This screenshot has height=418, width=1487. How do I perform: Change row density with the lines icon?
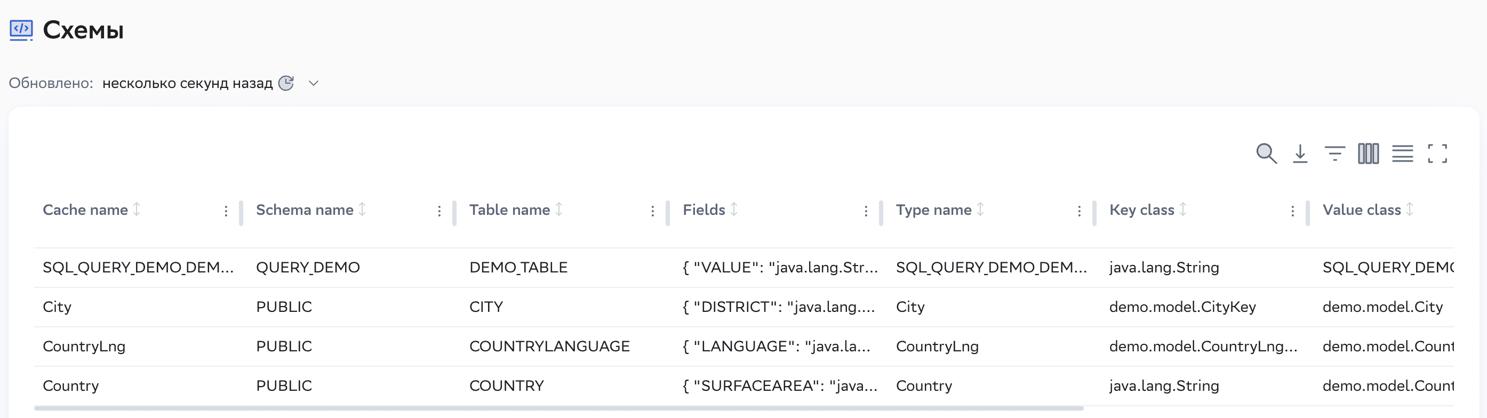(x=1403, y=154)
